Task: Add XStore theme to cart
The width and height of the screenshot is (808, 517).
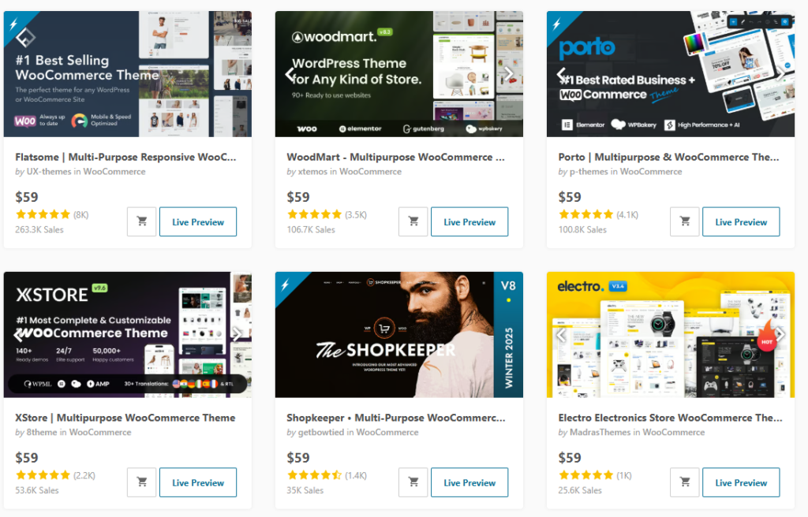Action: pos(142,482)
